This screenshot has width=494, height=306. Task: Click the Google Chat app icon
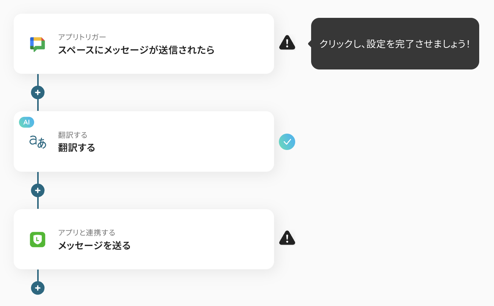37,43
